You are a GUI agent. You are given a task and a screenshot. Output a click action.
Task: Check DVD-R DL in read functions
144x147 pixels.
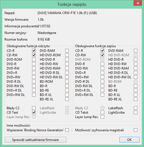[x=34, y=81]
